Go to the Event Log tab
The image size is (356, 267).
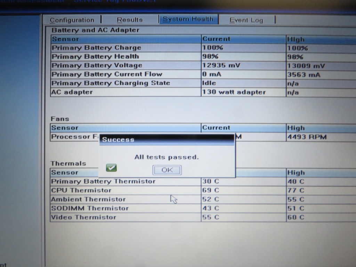(246, 20)
